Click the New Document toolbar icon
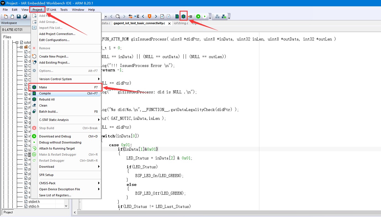Viewport: 381px width, 217px height. click(x=6, y=17)
